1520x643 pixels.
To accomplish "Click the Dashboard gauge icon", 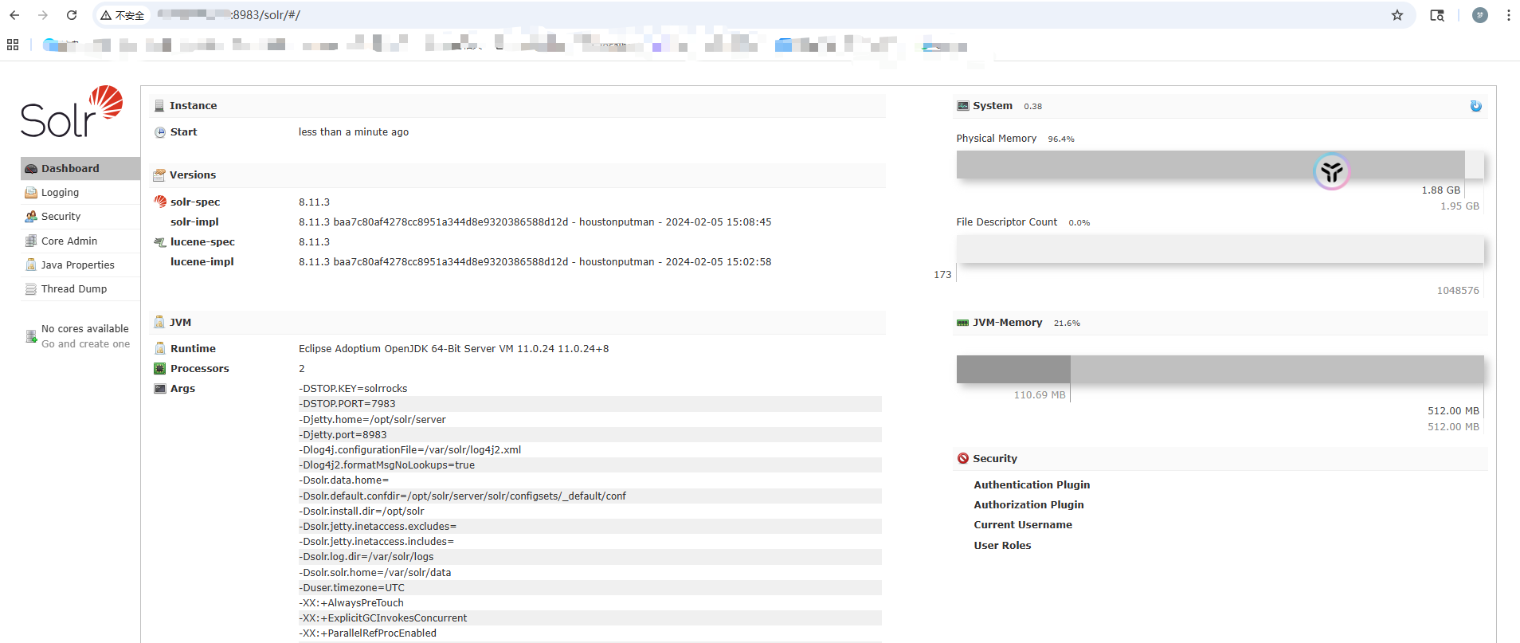I will pos(31,169).
